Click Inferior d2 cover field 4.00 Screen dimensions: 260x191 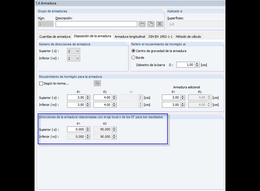[x=103, y=105]
